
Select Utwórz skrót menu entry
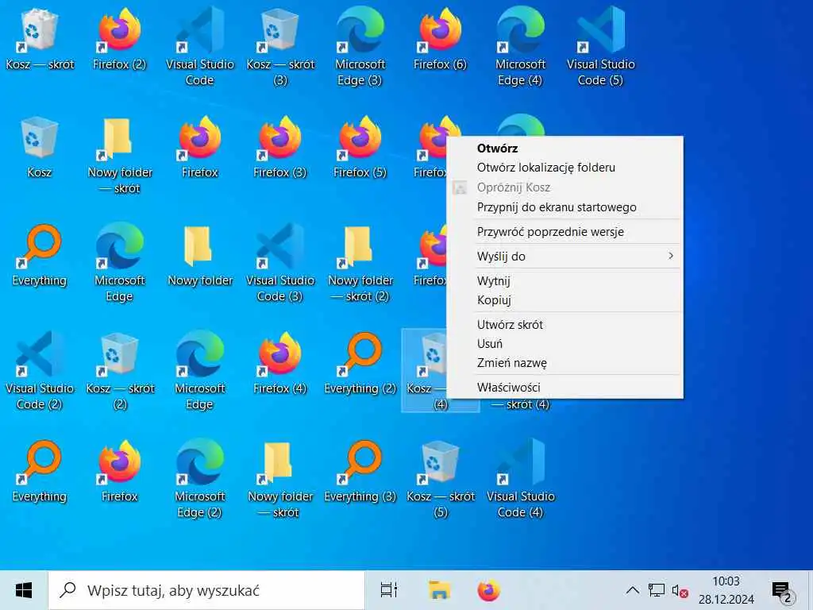click(564, 325)
